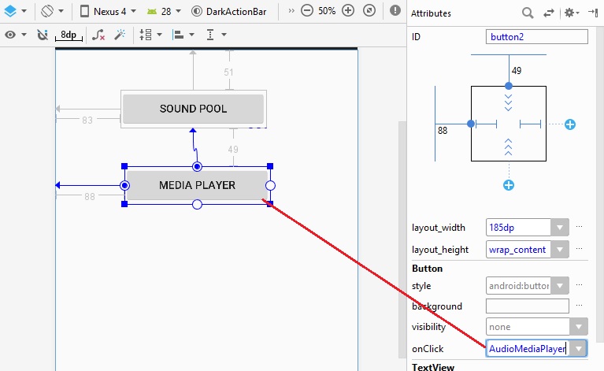The height and width of the screenshot is (371, 604).
Task: Click the ID field containing button2
Action: point(537,37)
